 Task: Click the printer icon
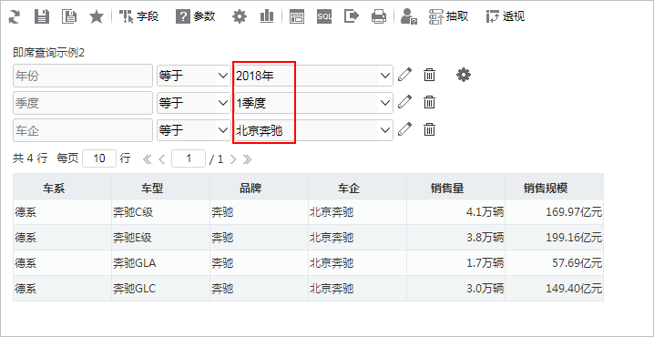379,17
